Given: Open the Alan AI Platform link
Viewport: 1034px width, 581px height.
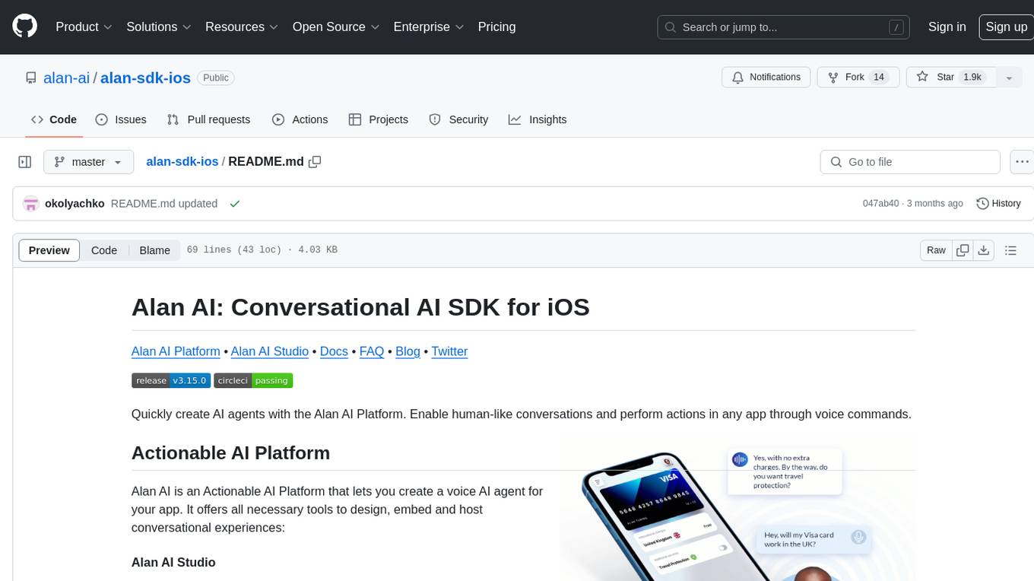Looking at the screenshot, I should (176, 351).
